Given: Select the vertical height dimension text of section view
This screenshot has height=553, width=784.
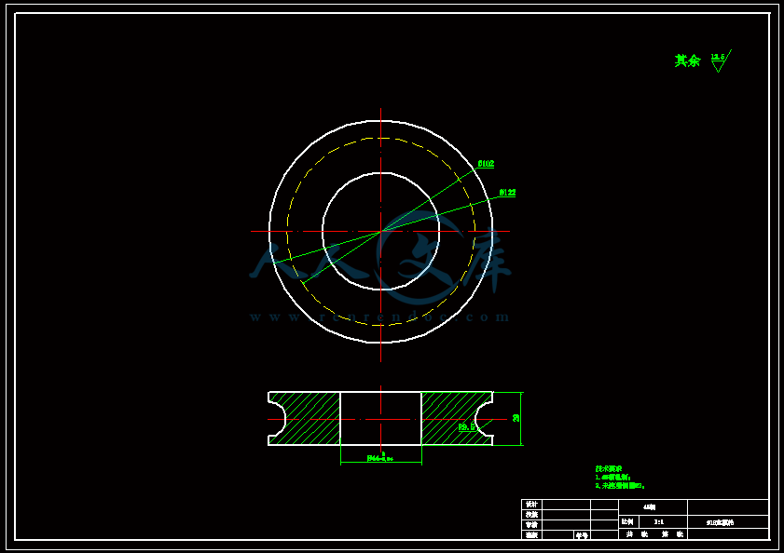Looking at the screenshot, I should [516, 418].
